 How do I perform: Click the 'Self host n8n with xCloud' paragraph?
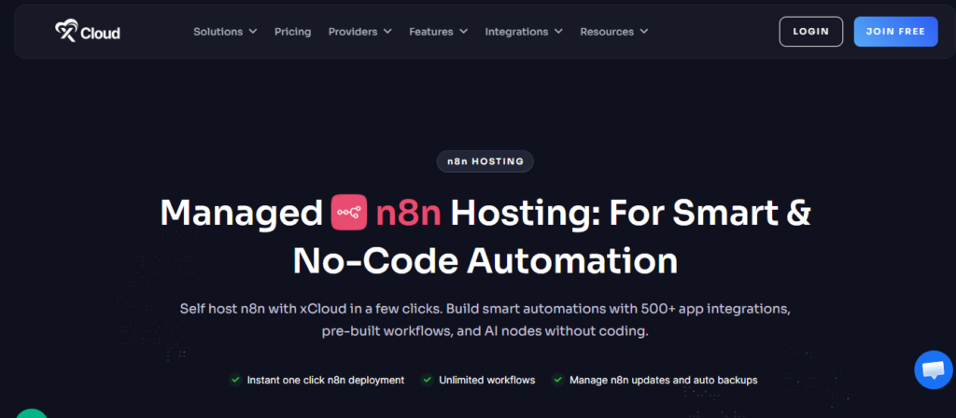pyautogui.click(x=485, y=320)
